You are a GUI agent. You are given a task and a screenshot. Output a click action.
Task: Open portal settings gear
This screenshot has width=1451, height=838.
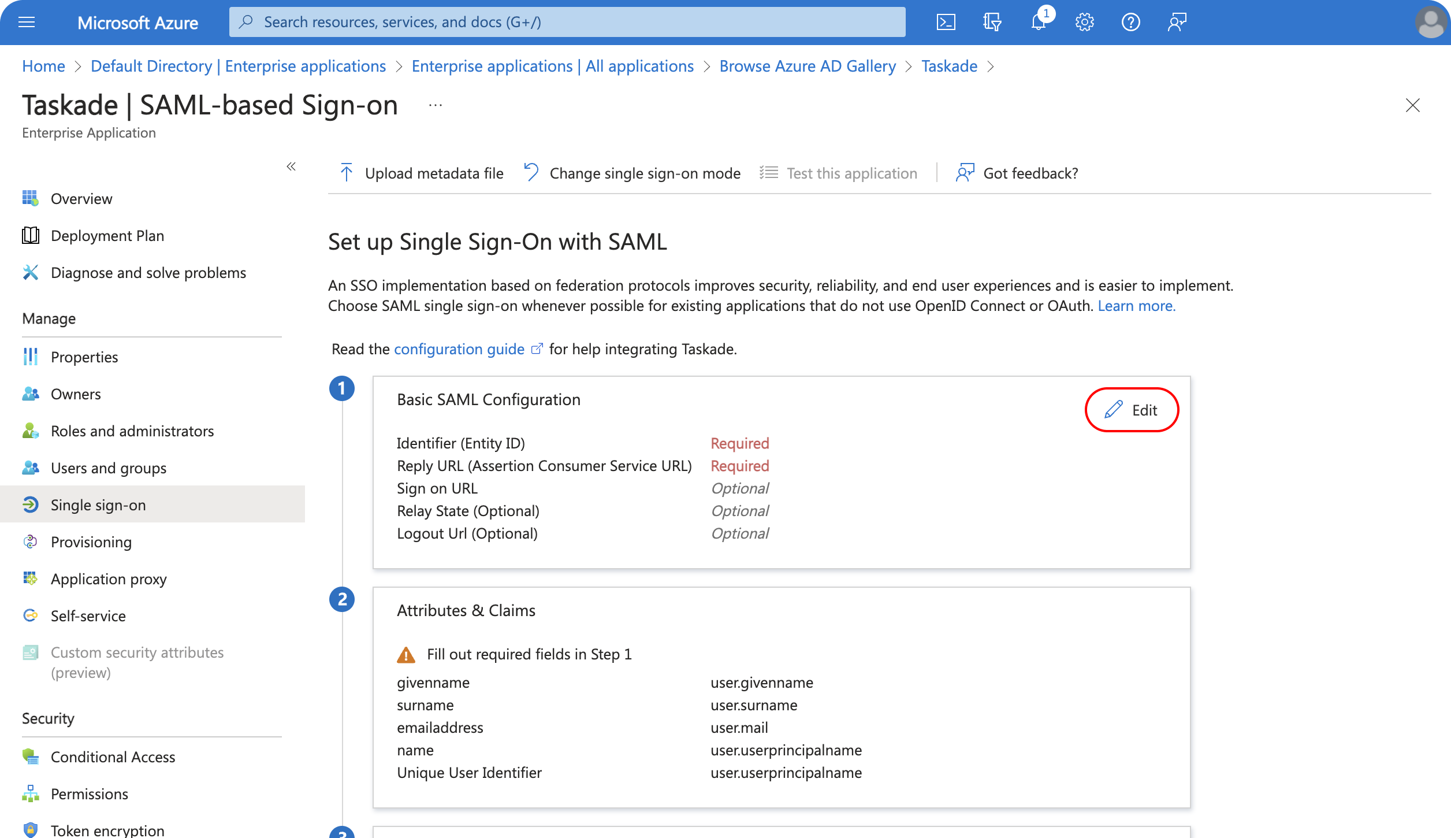pos(1084,23)
